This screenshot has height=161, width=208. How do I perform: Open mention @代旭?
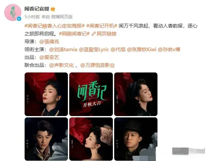pyautogui.click(x=118, y=50)
